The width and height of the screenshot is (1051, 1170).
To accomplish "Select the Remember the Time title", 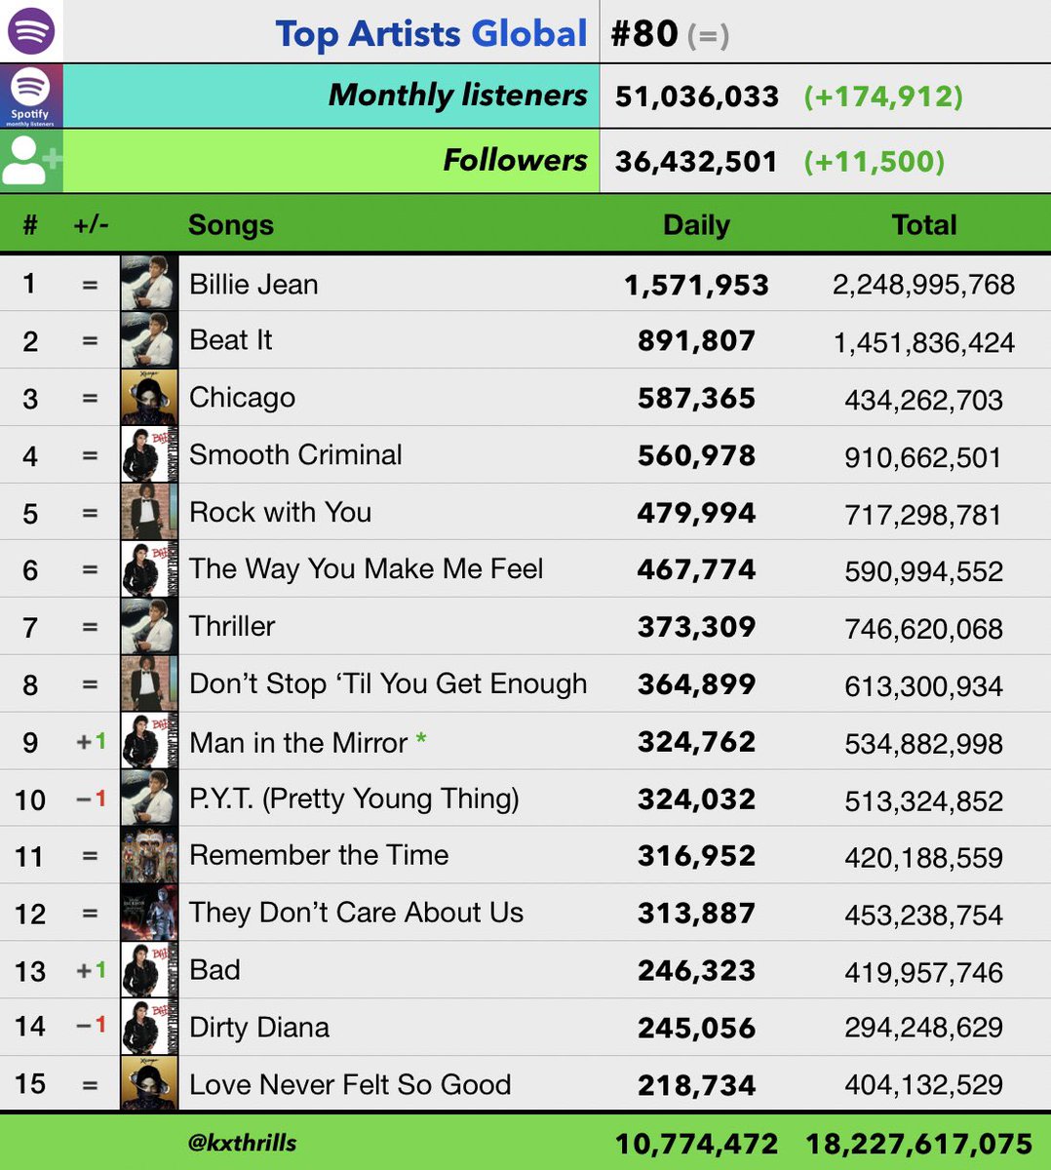I will [x=319, y=855].
